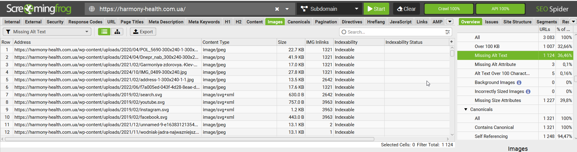Image resolution: width=577 pixels, height=152 pixels.
Task: Open the Hreflang tab
Action: click(376, 22)
